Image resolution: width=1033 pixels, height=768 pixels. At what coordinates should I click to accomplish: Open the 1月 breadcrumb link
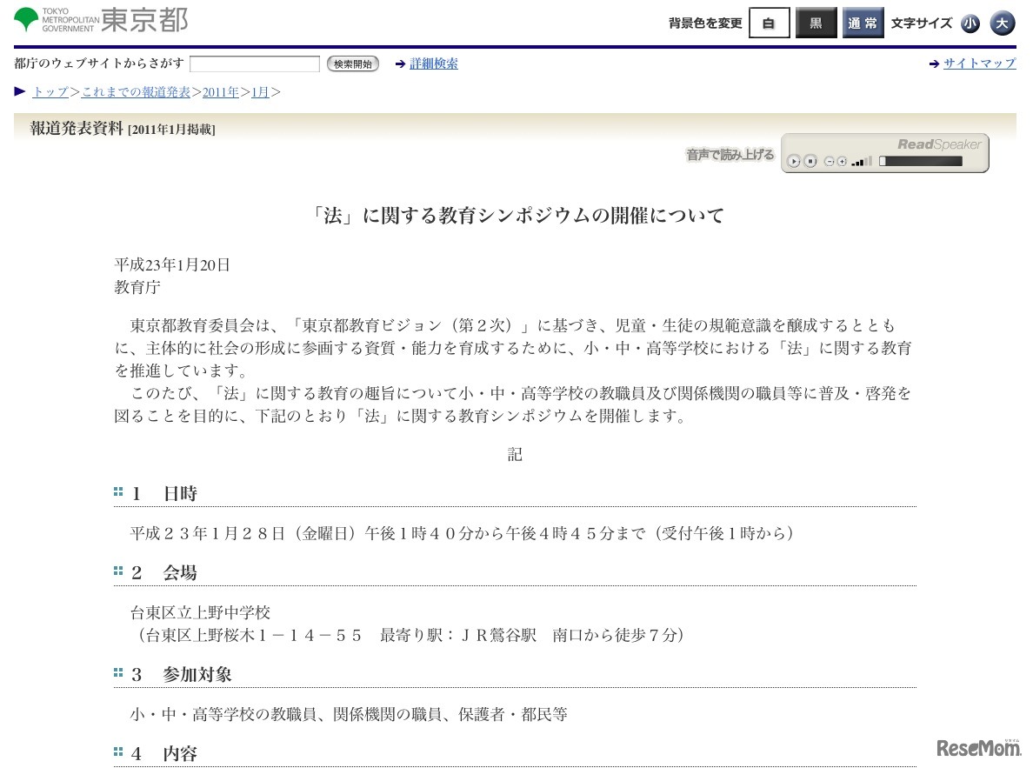point(260,92)
